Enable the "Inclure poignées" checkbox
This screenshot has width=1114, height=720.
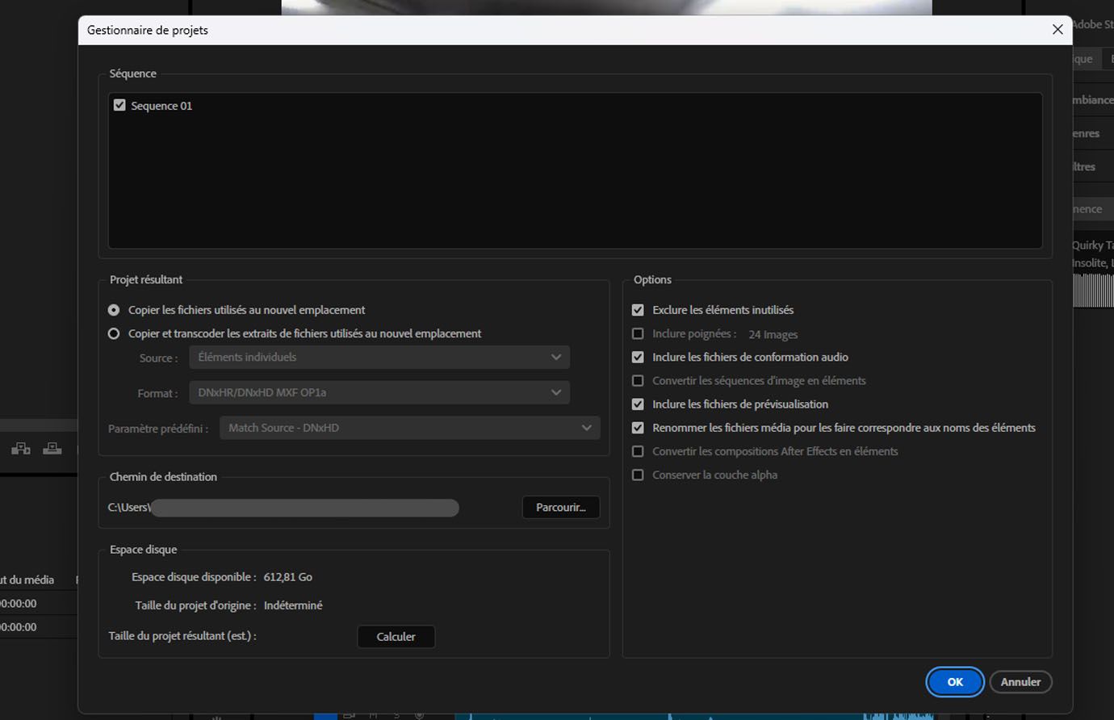[x=638, y=333]
